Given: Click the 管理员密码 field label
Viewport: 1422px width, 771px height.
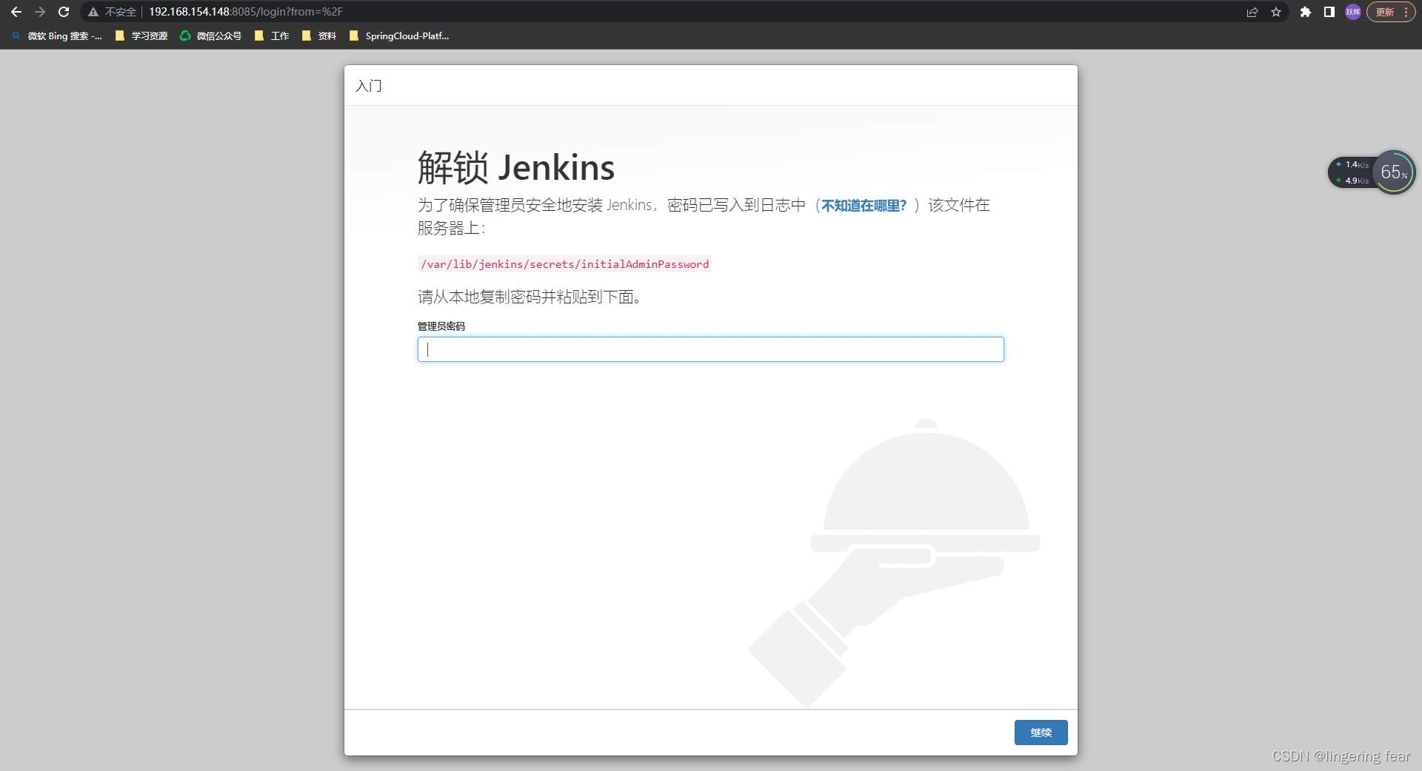Looking at the screenshot, I should [441, 326].
